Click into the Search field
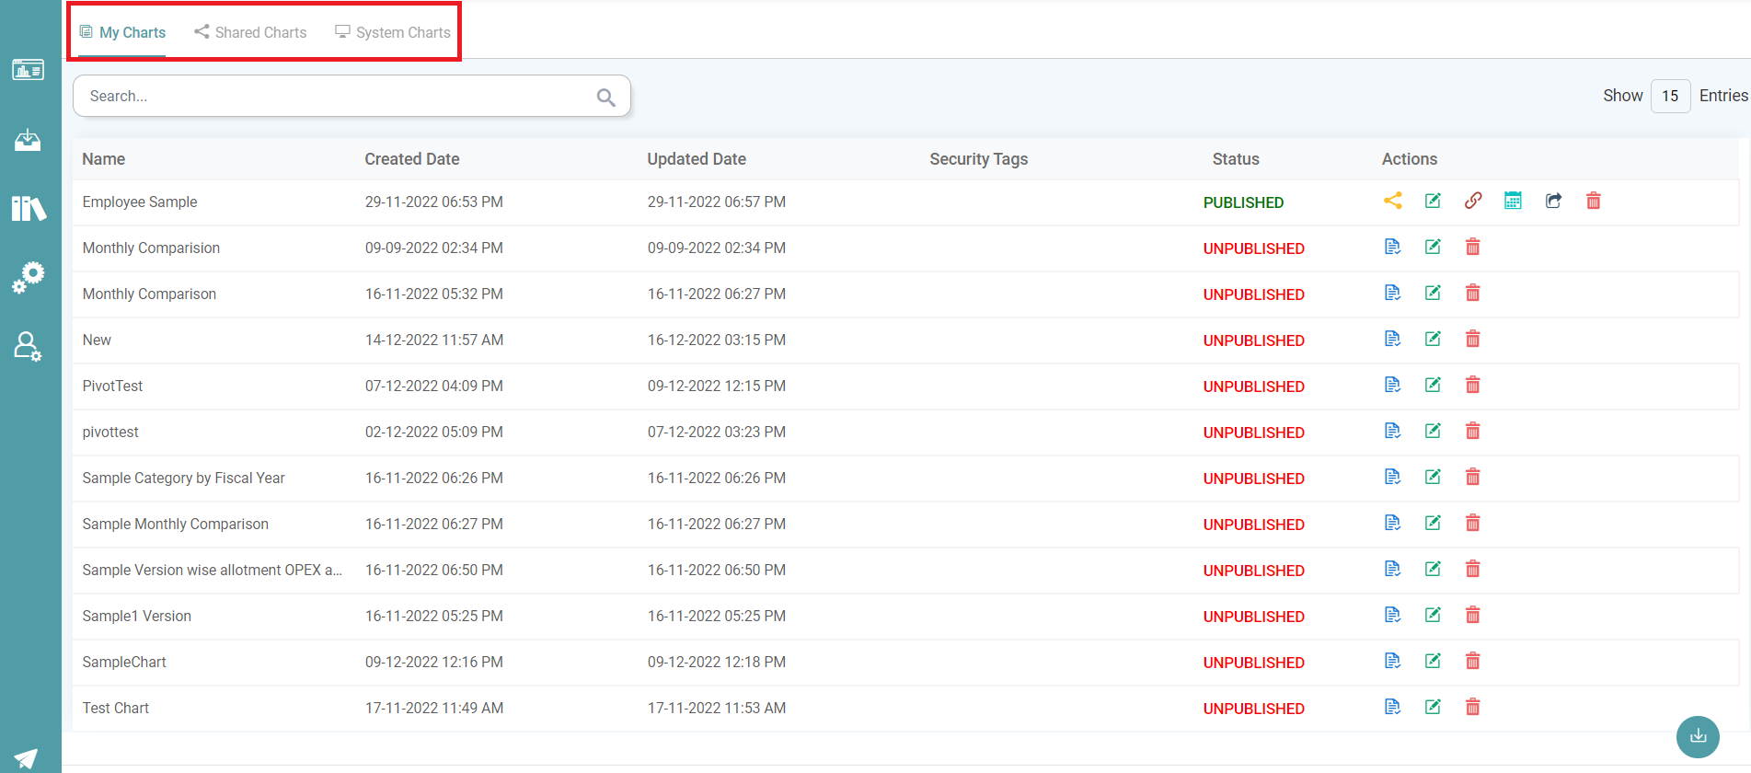Image resolution: width=1751 pixels, height=773 pixels. (x=331, y=96)
